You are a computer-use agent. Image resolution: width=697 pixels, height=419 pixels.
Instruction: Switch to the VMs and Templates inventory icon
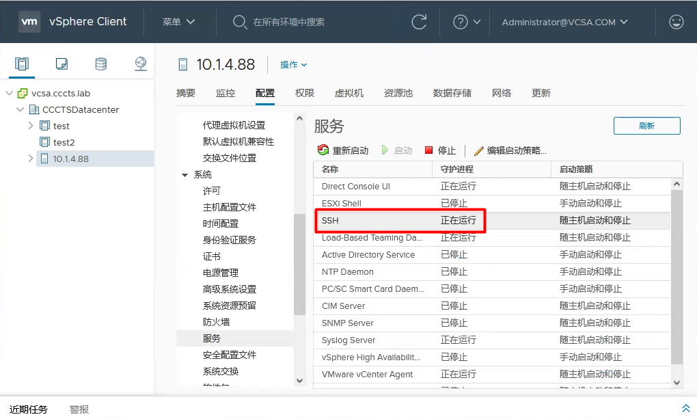coord(61,63)
